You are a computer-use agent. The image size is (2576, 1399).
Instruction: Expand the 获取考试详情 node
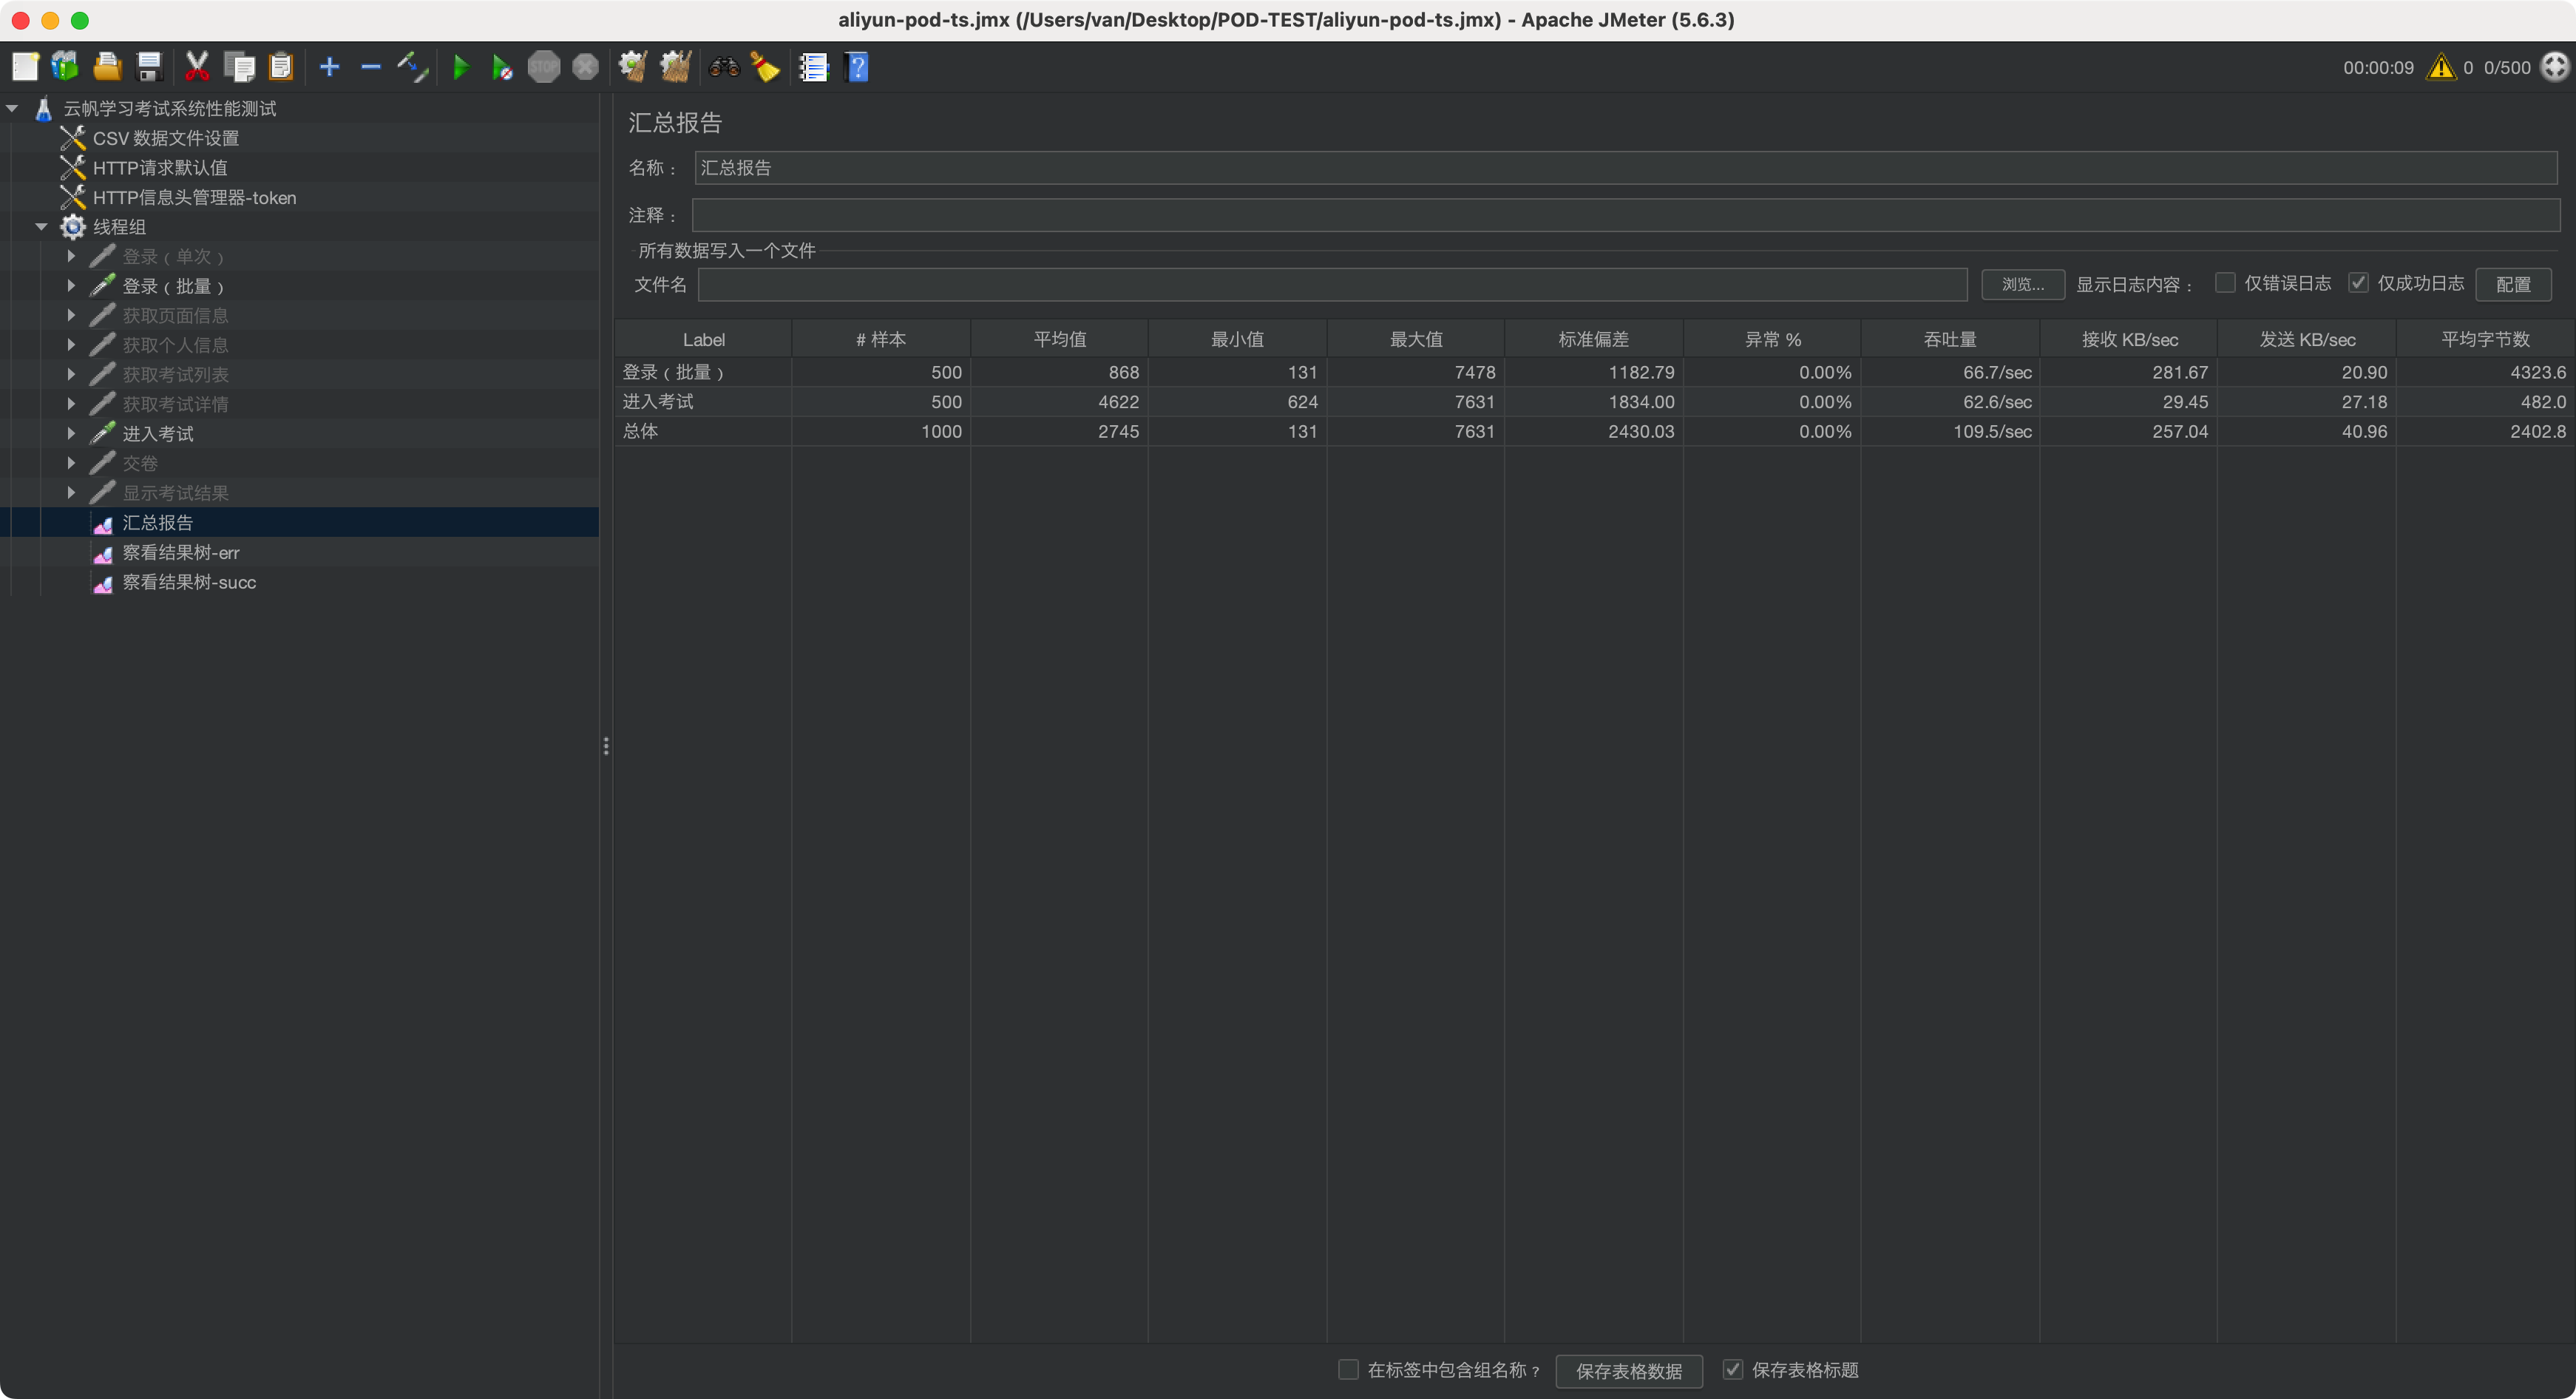[x=71, y=404]
